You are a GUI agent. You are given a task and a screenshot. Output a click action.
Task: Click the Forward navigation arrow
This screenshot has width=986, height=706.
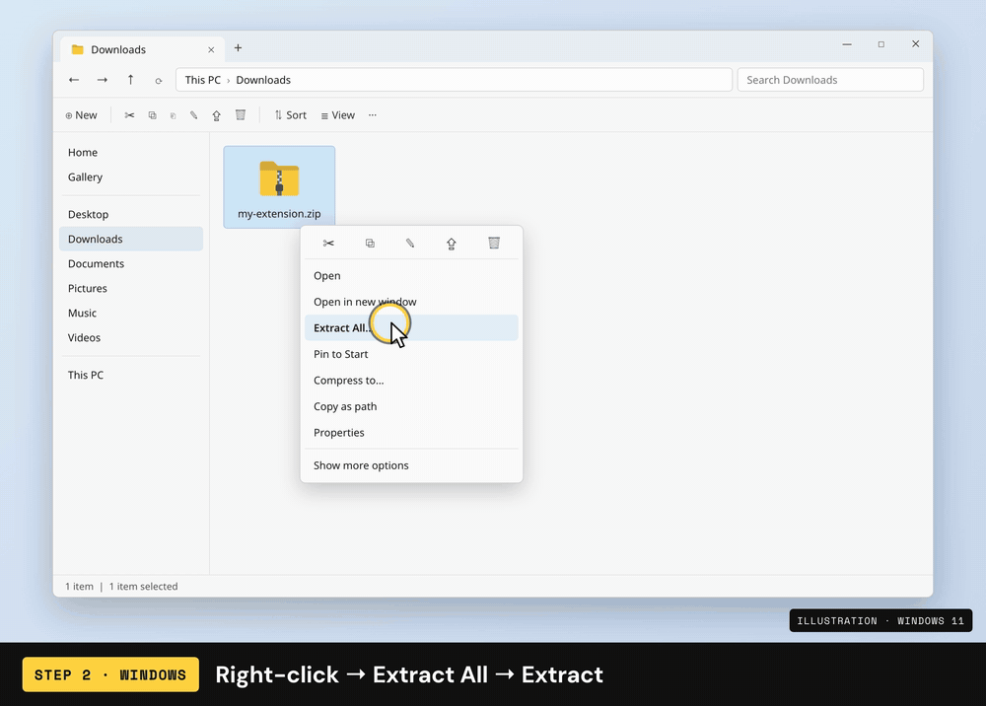pyautogui.click(x=102, y=80)
